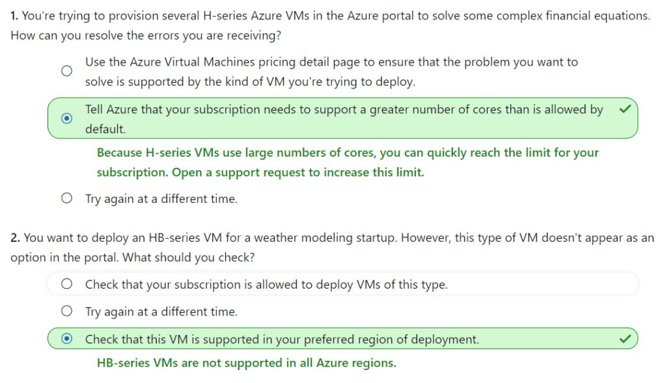Click the bold question number '1.'

tap(15, 16)
